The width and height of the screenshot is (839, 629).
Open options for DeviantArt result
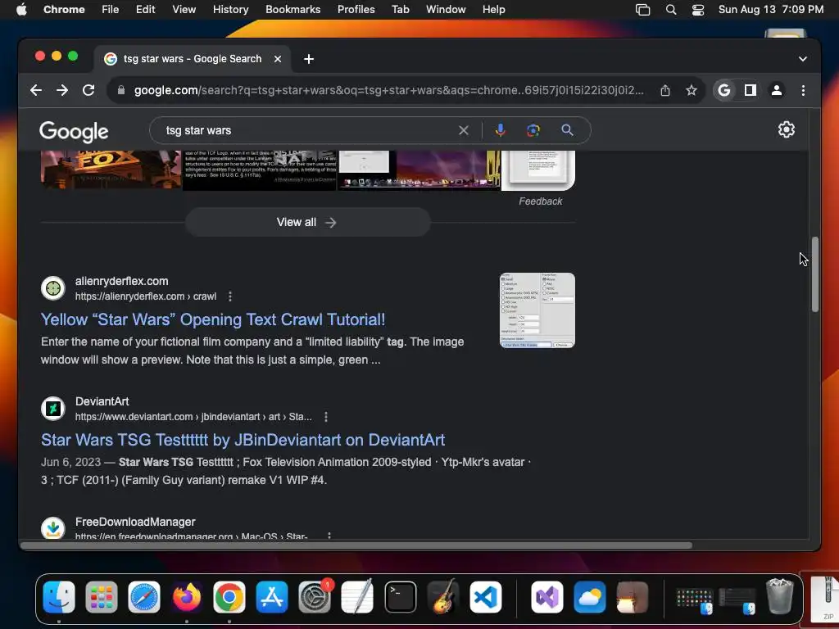pos(326,417)
